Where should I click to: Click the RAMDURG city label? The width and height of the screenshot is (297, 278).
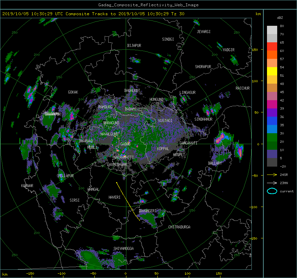pos(105,107)
